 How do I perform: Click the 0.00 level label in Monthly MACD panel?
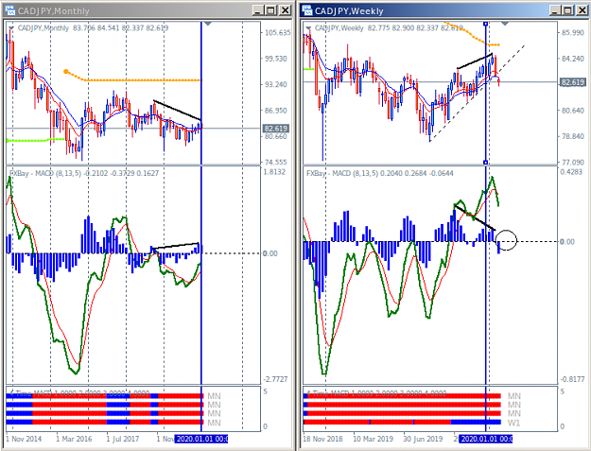coord(270,253)
